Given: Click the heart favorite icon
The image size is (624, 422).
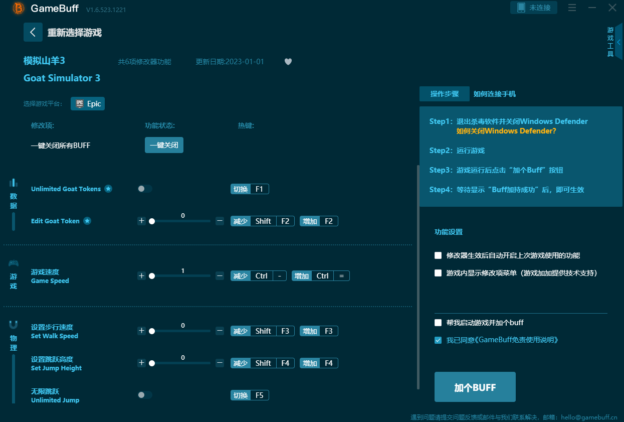Looking at the screenshot, I should point(288,62).
